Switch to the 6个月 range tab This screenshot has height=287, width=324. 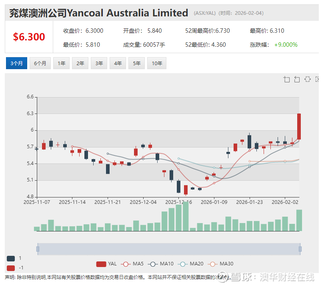[40, 63]
